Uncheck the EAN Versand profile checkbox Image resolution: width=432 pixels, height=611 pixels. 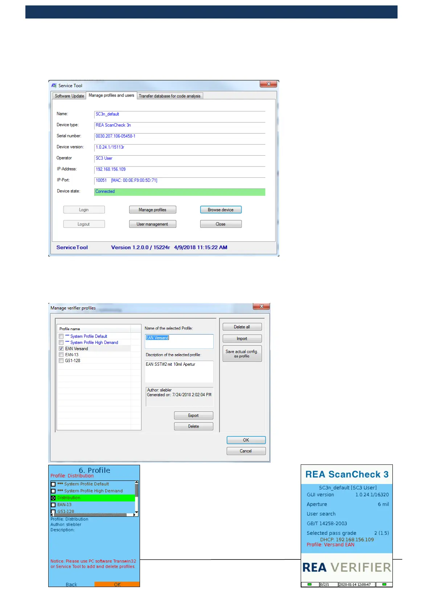61,349
